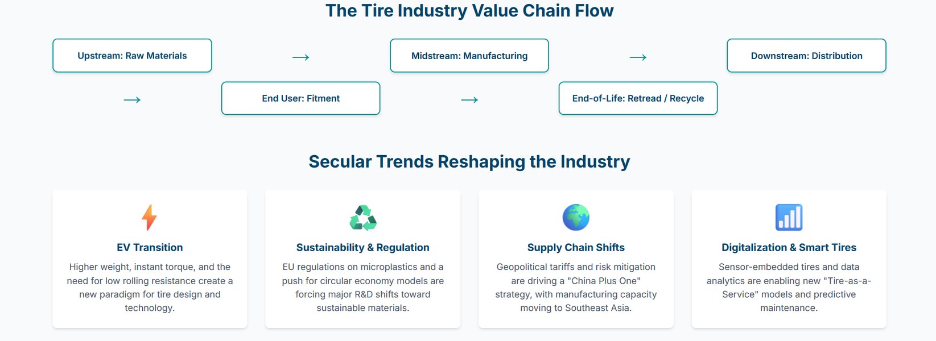
Task: Select the End-of-Life: Retread / Recycle box
Action: (638, 98)
